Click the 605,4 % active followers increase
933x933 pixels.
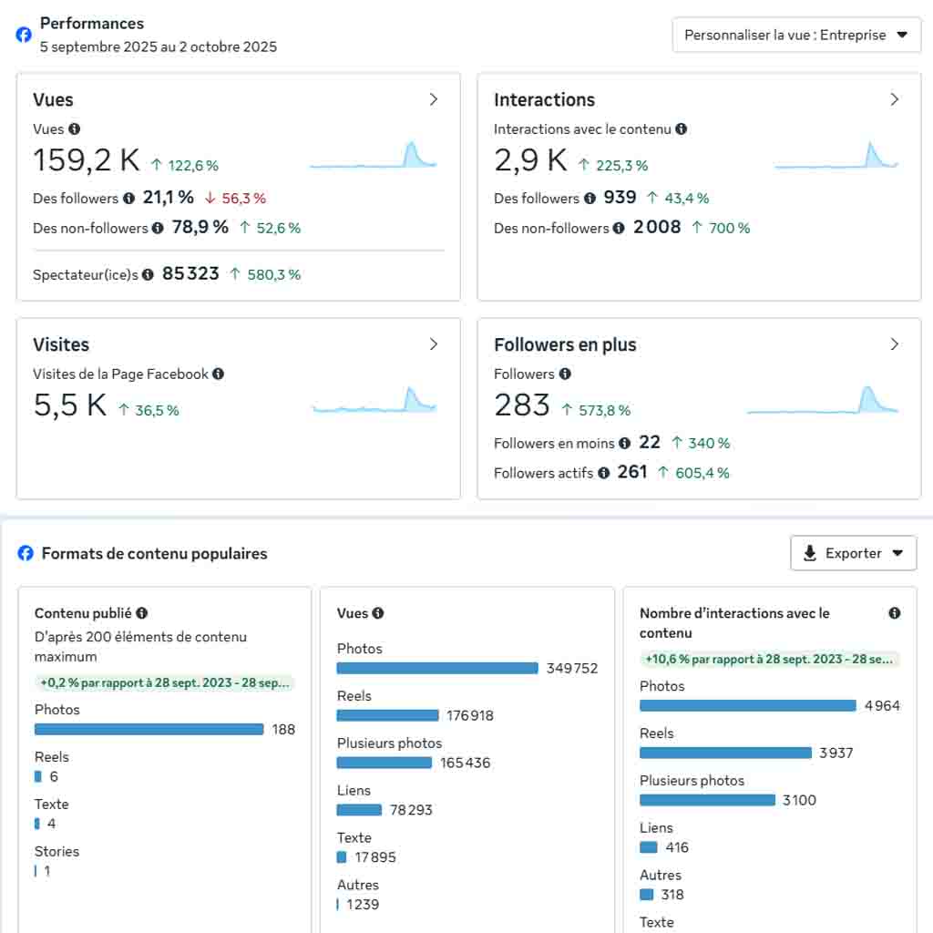pyautogui.click(x=693, y=473)
